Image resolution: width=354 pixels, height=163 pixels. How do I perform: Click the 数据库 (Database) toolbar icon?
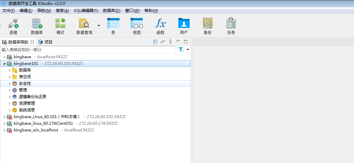37,24
